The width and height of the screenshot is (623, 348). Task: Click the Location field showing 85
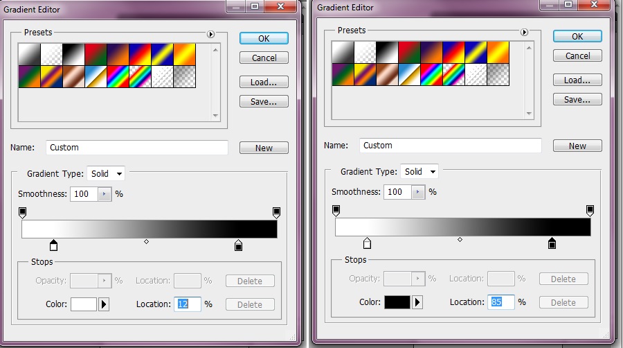click(x=502, y=302)
